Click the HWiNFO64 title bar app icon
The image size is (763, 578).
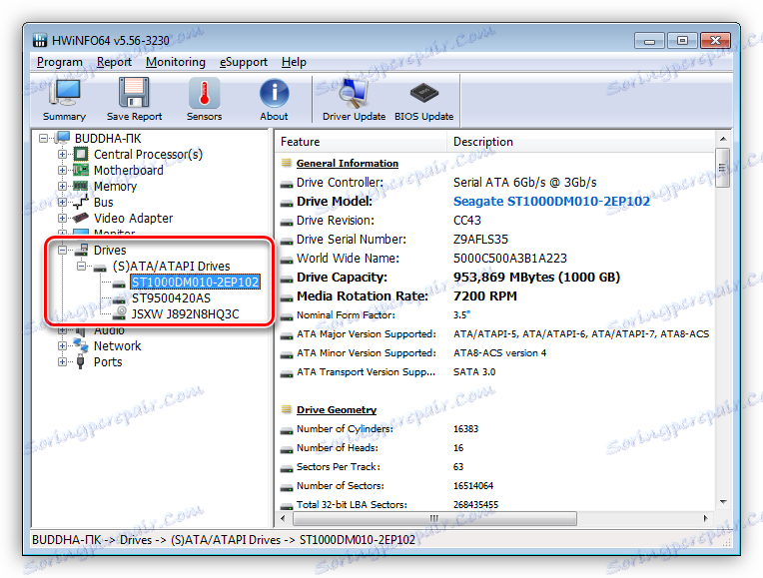pyautogui.click(x=40, y=40)
